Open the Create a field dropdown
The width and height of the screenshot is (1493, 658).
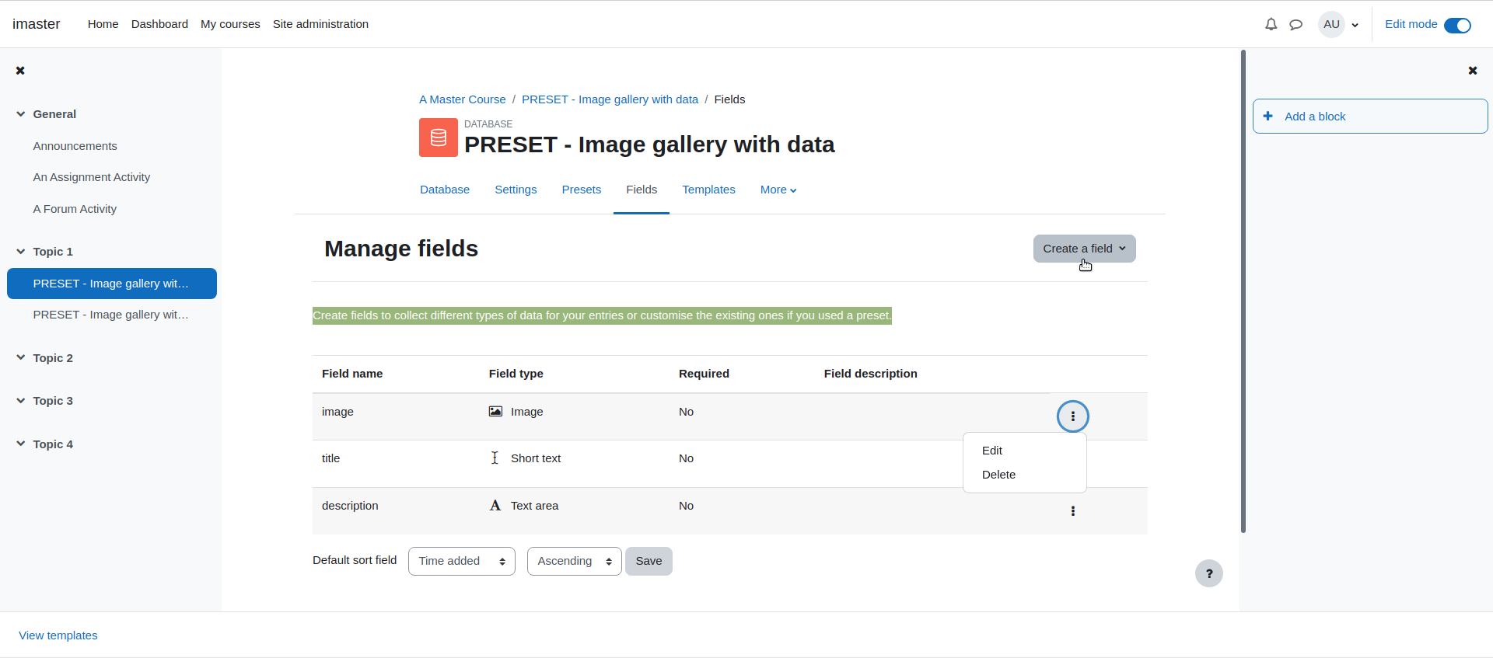pos(1084,249)
